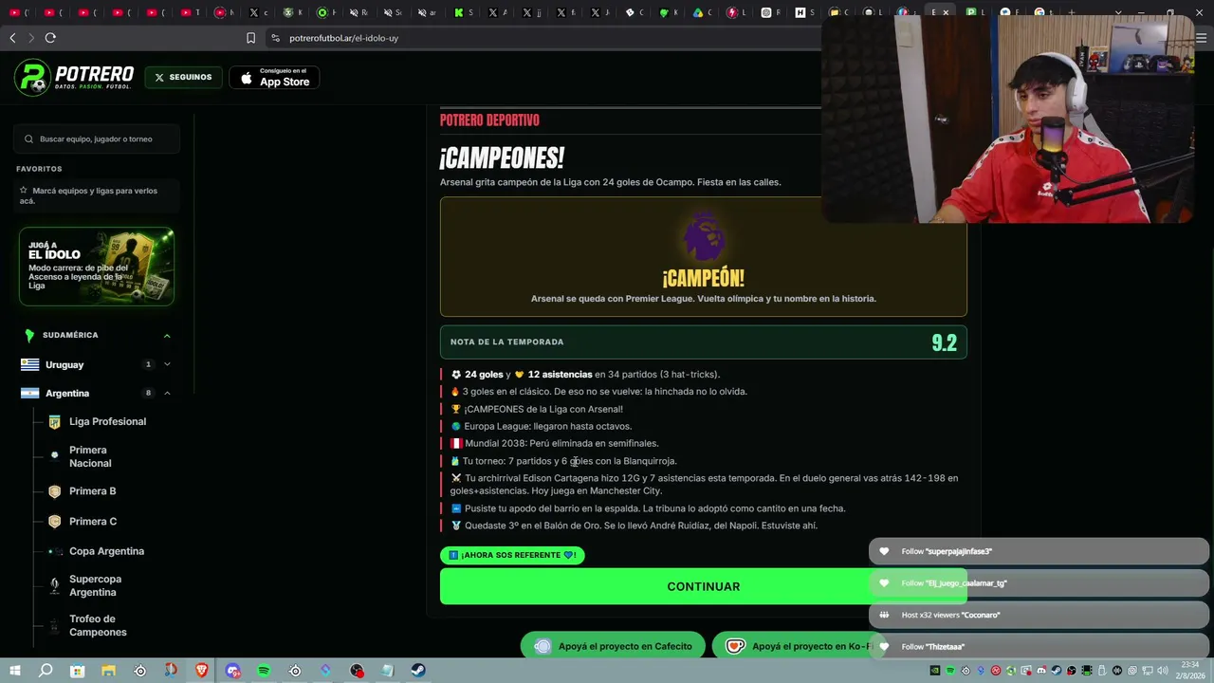Image resolution: width=1214 pixels, height=683 pixels.
Task: Open Windows taskbar search
Action: (x=46, y=671)
